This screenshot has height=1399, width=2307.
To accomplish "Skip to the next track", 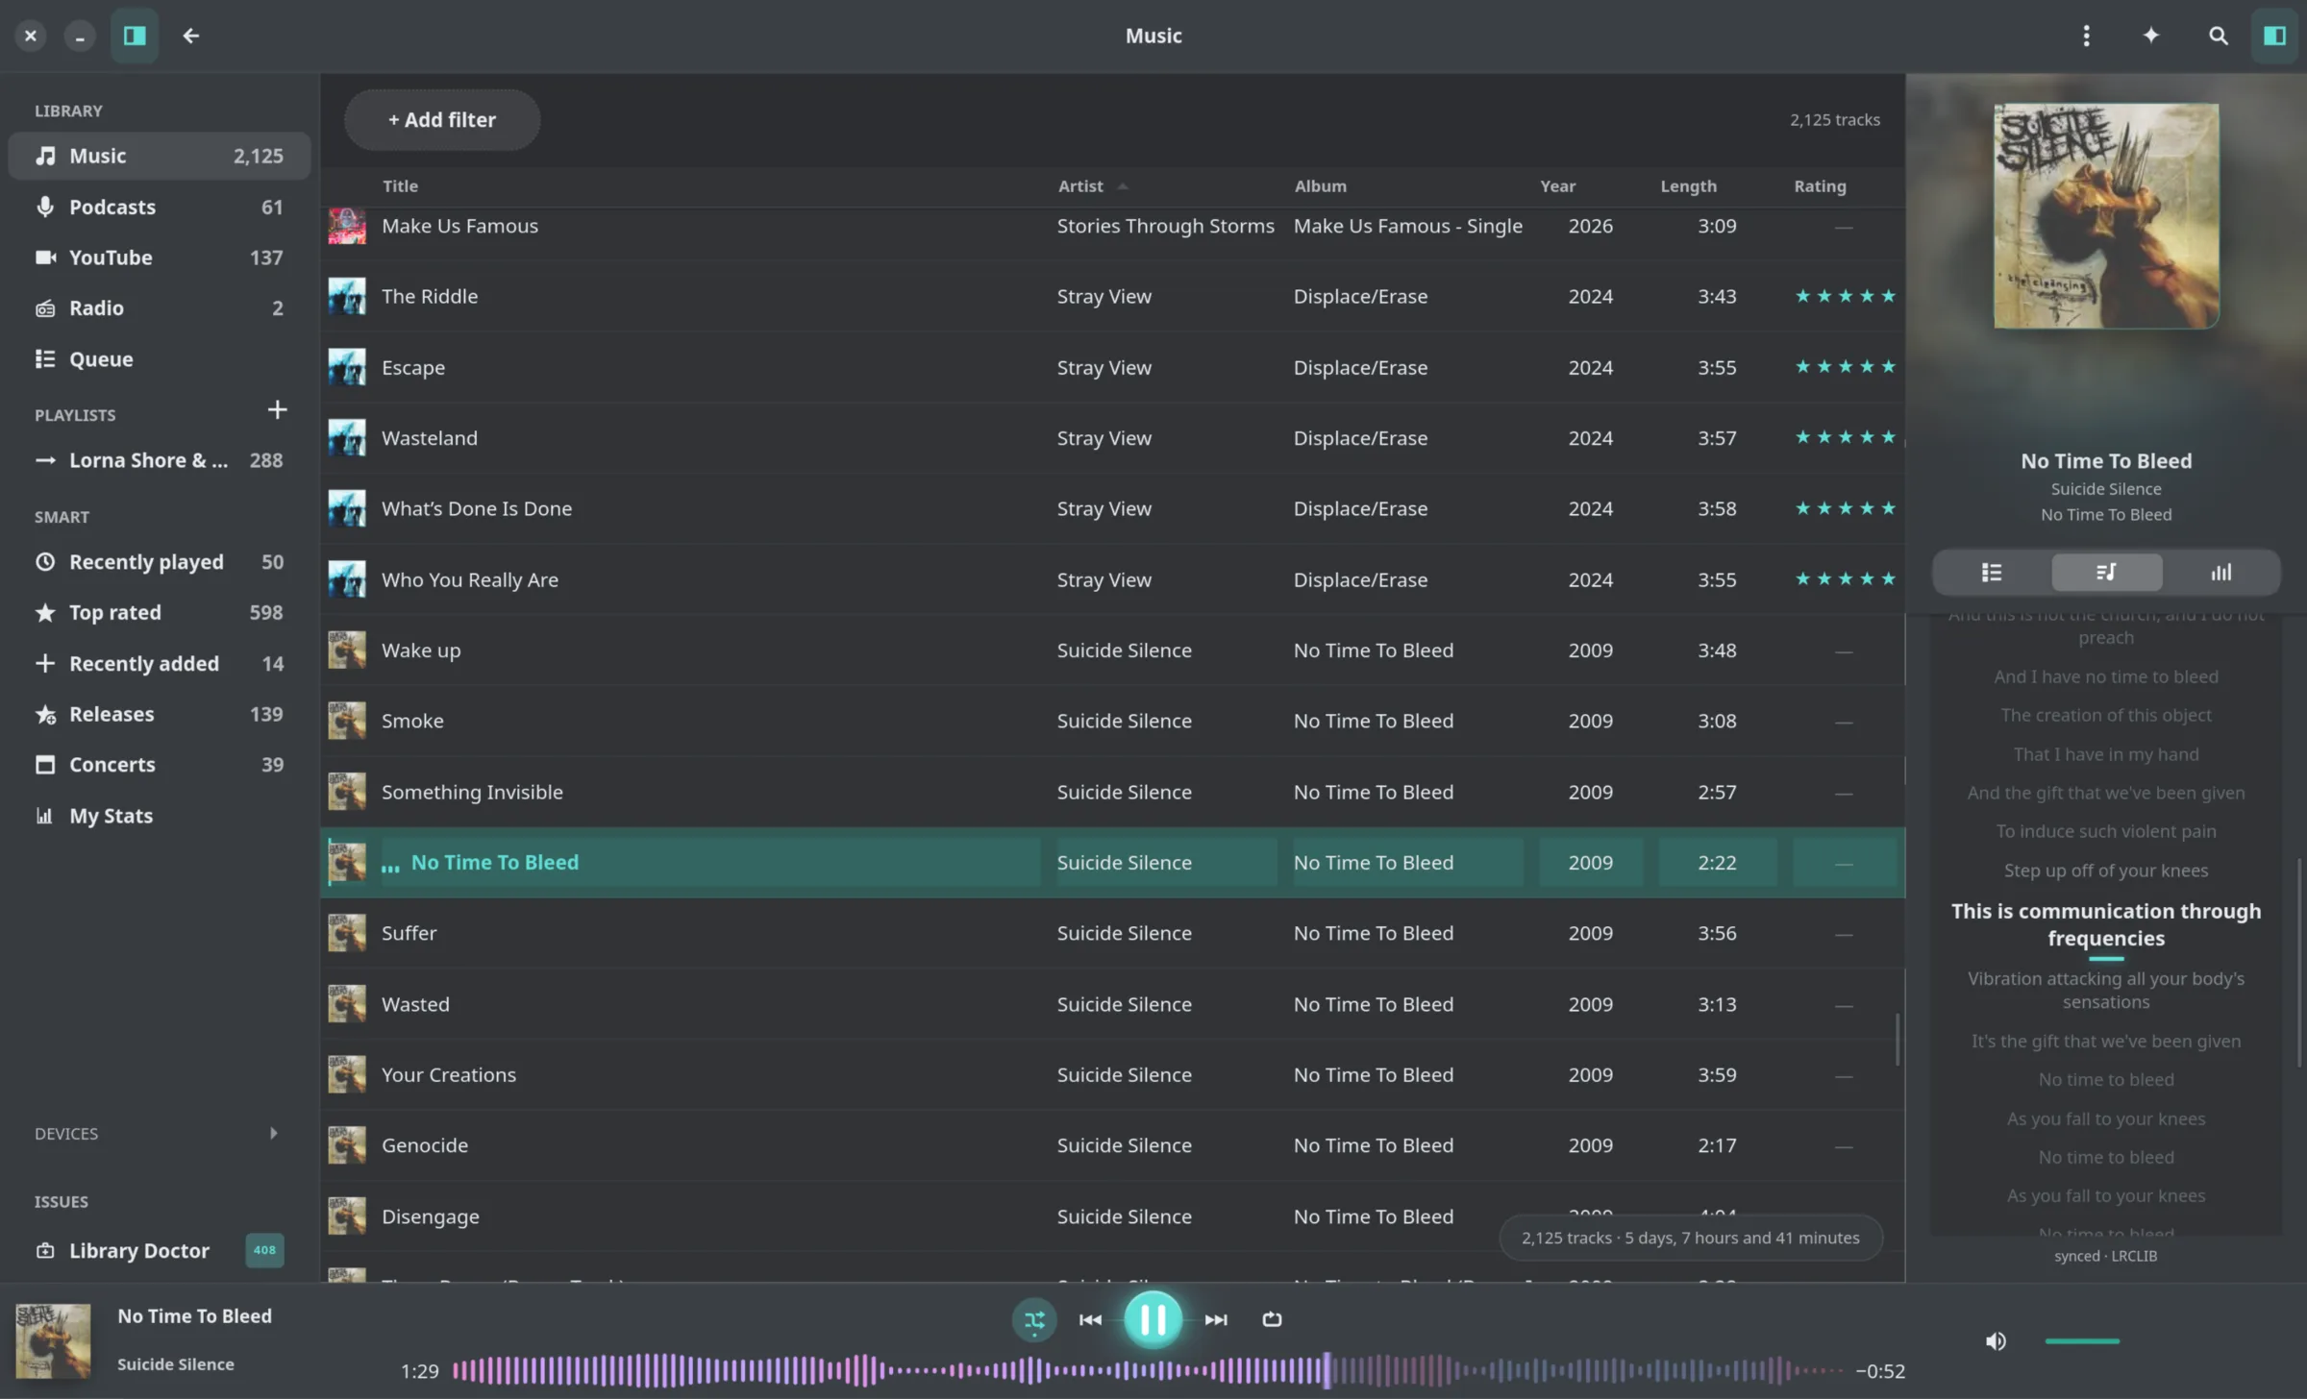I will 1216,1320.
